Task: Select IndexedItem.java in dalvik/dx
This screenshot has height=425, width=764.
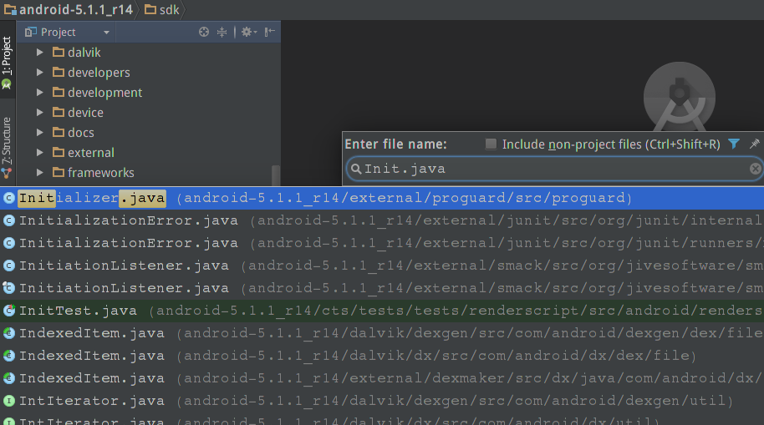Action: pyautogui.click(x=382, y=356)
